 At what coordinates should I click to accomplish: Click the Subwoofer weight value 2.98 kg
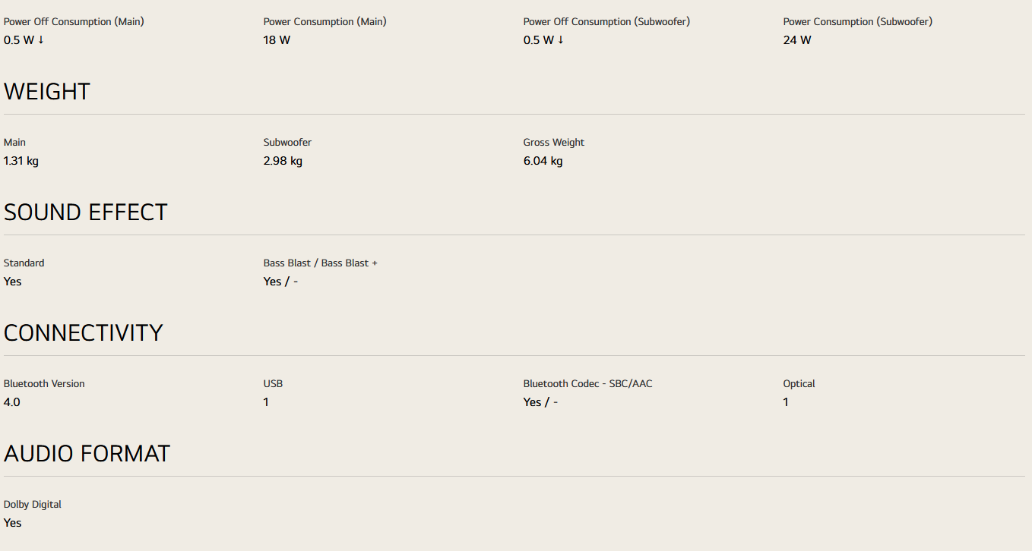[283, 161]
